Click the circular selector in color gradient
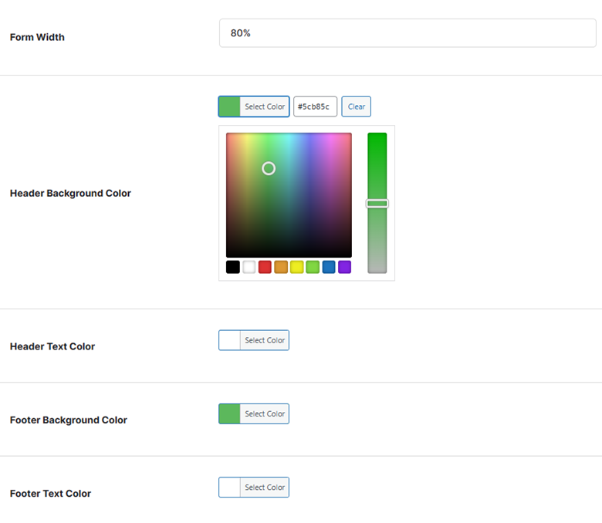The width and height of the screenshot is (602, 523). tap(269, 168)
